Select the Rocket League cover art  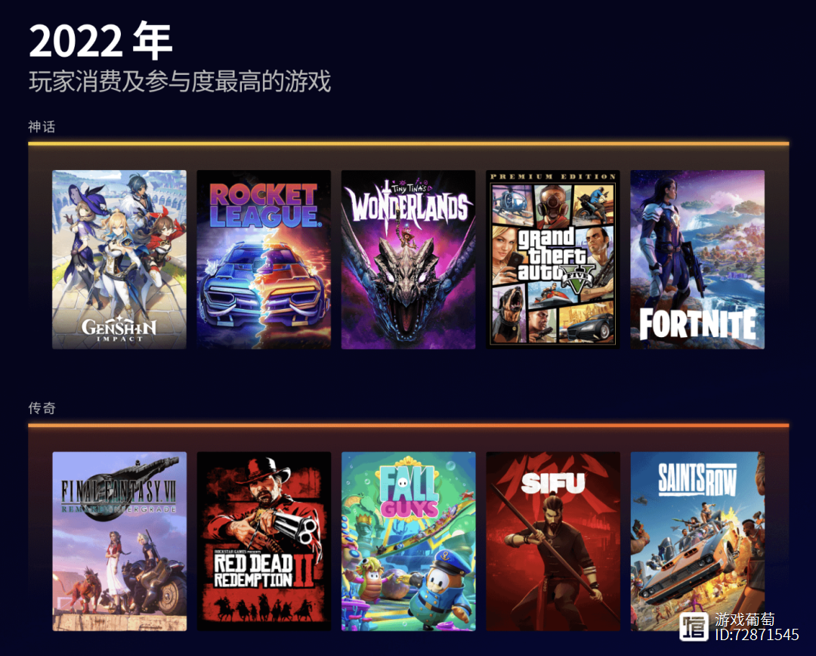pos(264,259)
